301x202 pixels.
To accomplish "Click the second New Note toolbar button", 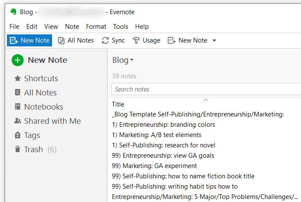I will pyautogui.click(x=187, y=40).
